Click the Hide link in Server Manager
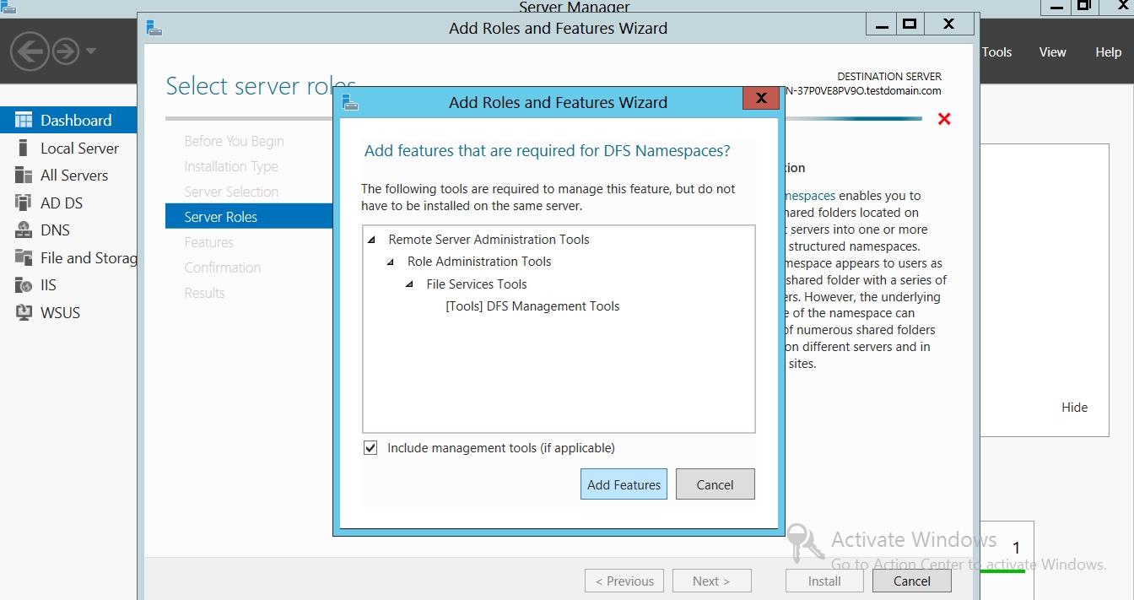This screenshot has width=1134, height=600. tap(1074, 407)
